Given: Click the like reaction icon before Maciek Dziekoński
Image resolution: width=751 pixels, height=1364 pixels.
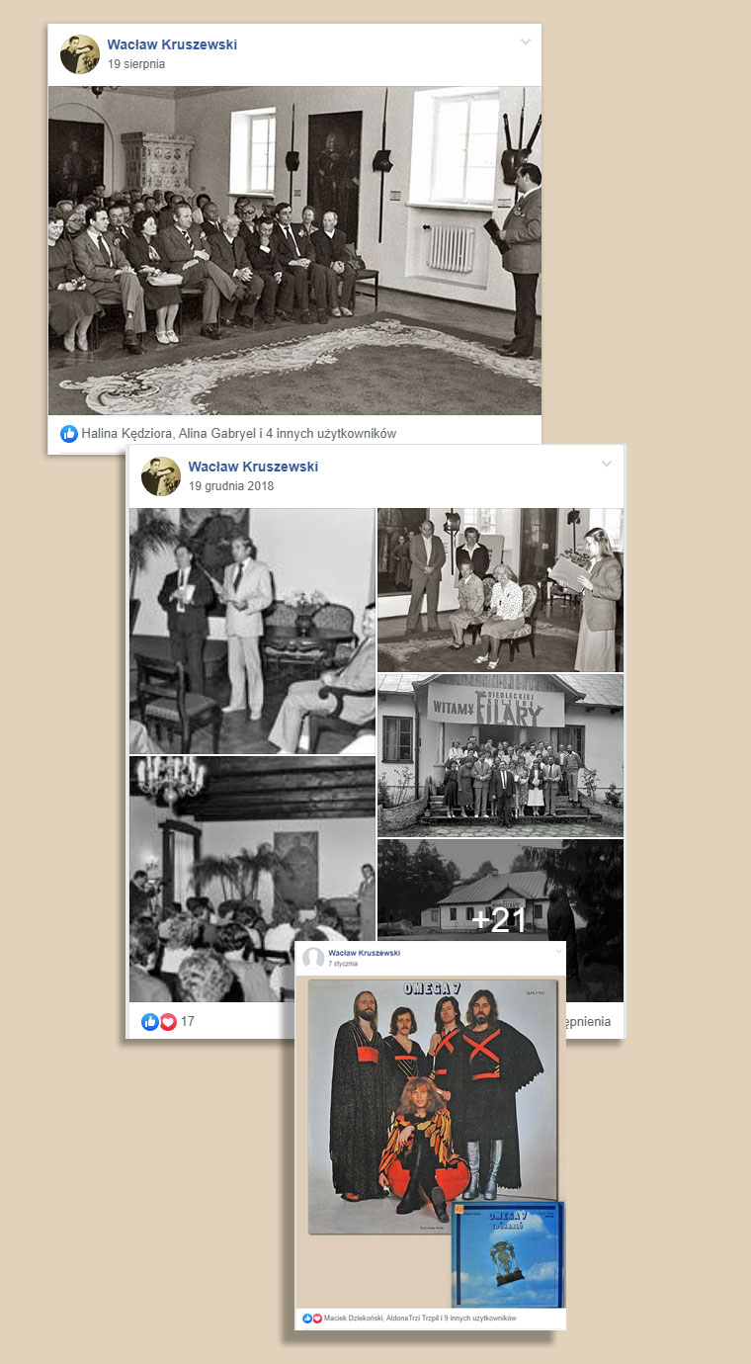Looking at the screenshot, I should pyautogui.click(x=307, y=1319).
